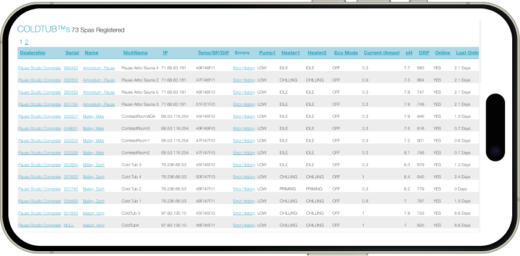520x256 pixels.
Task: Open serial 250006 link
Action: point(71,153)
